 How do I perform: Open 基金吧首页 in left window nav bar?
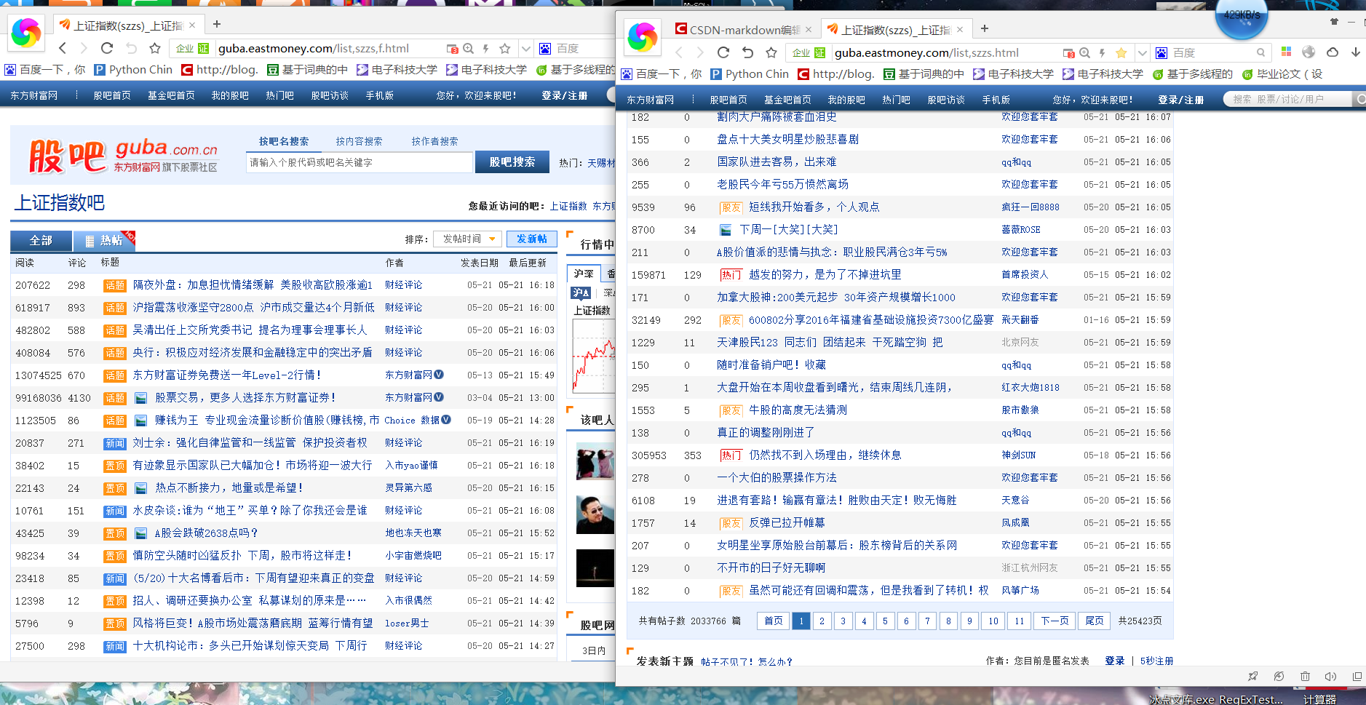coord(171,95)
